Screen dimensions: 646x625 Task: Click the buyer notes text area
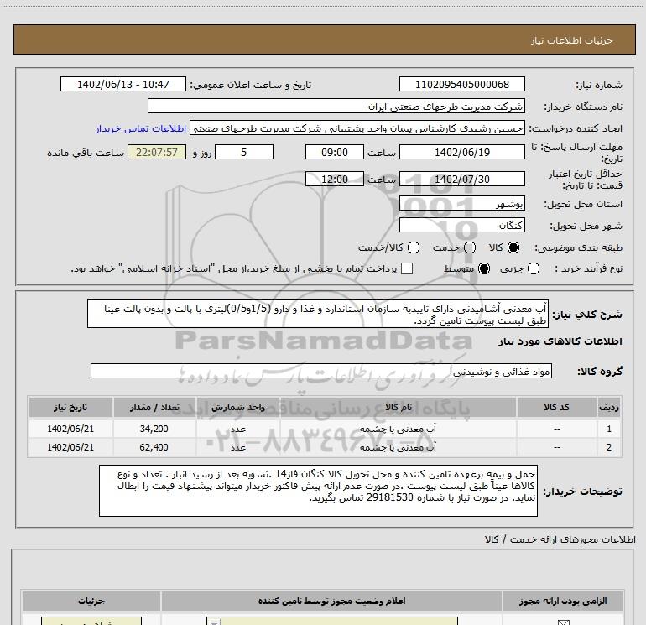(x=318, y=491)
